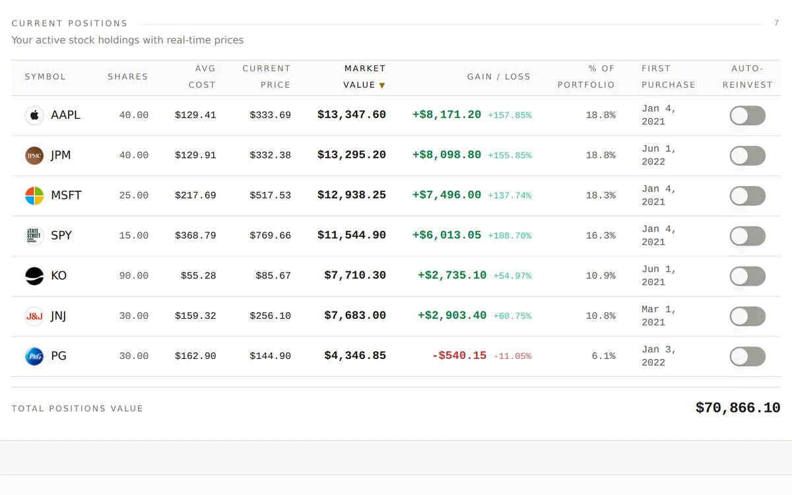Viewport: 792px width, 495px height.
Task: Click SPY market value $11,544.90
Action: click(x=352, y=236)
